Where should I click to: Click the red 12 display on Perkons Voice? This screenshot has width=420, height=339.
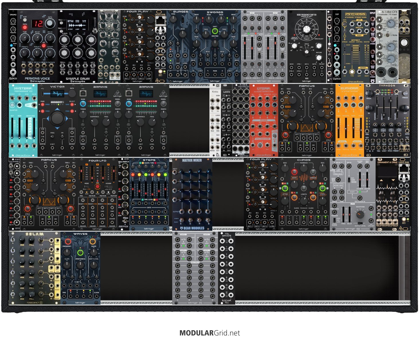pos(37,23)
